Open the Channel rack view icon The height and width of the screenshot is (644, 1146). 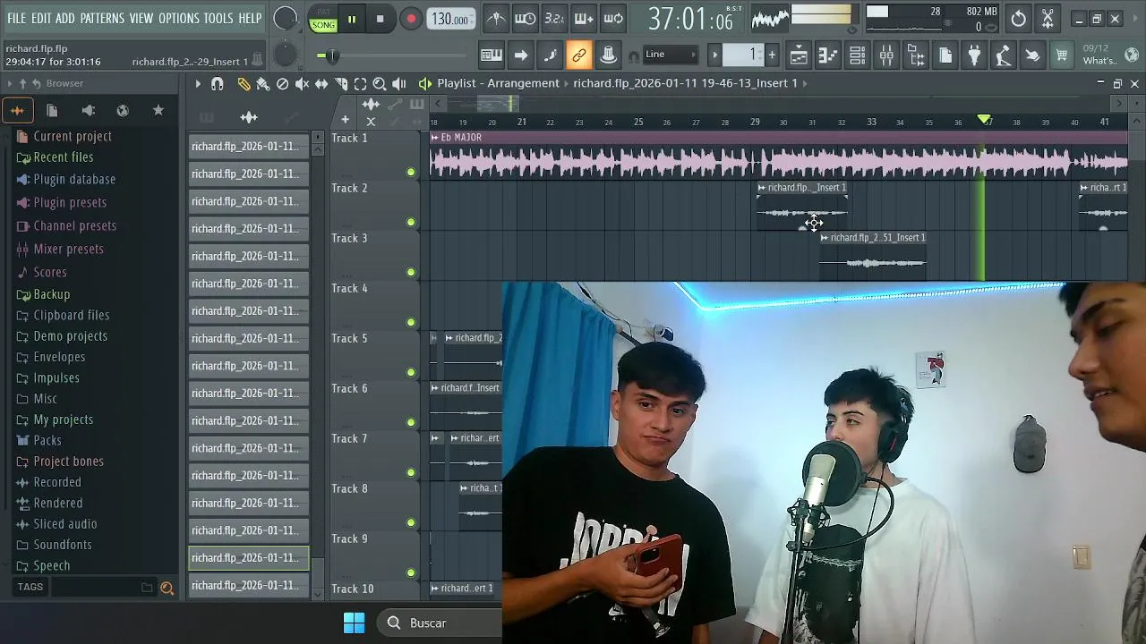[857, 55]
